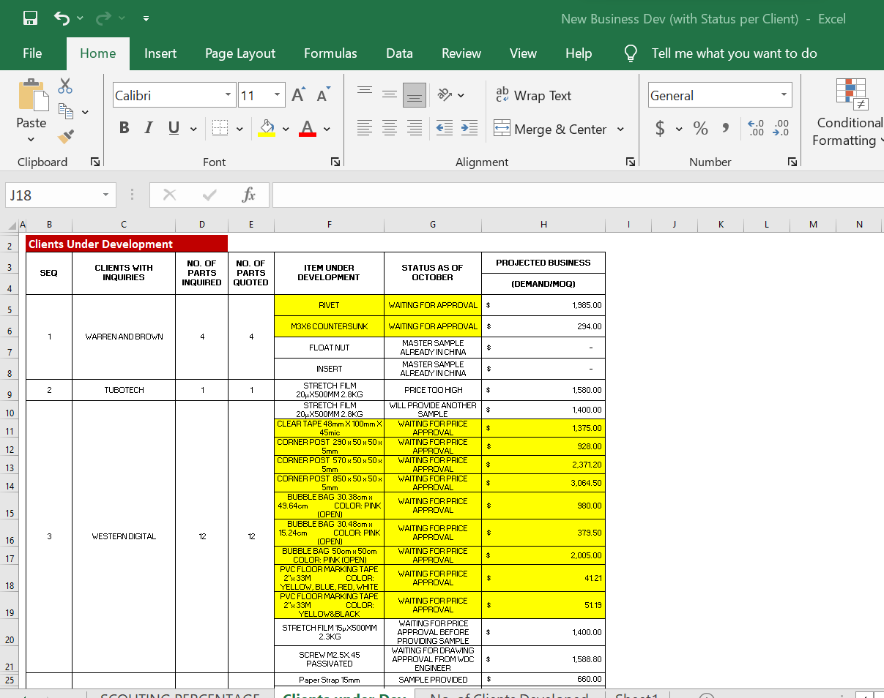884x698 pixels.
Task: Expand the Merge & Center dropdown arrow
Action: tap(621, 130)
